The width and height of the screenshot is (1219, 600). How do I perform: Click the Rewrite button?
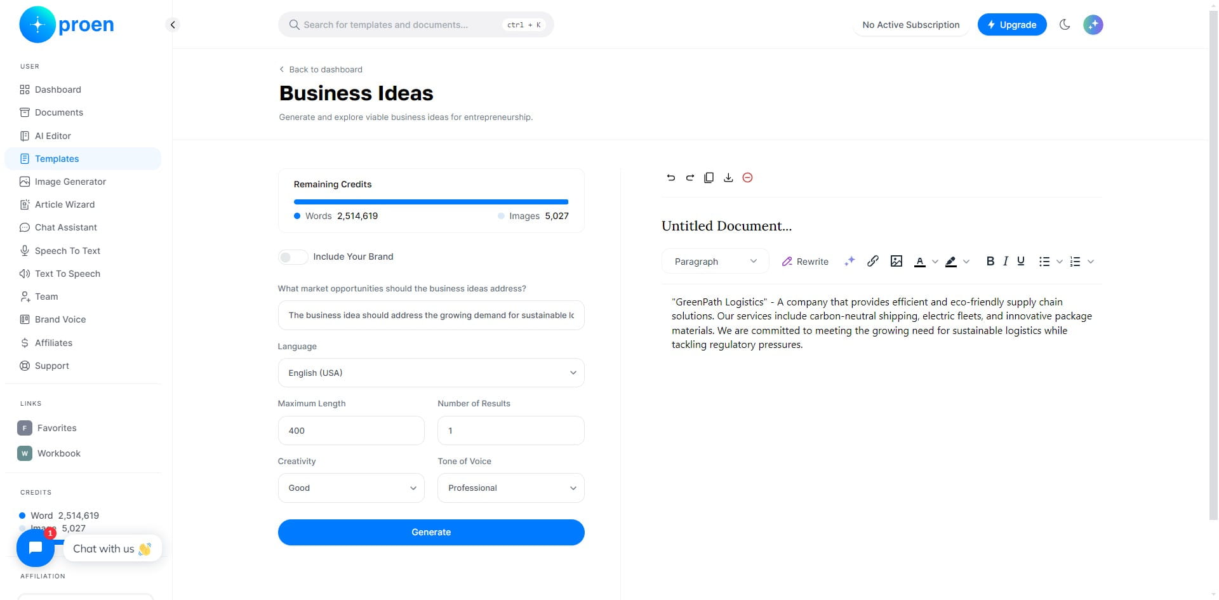[x=805, y=261]
